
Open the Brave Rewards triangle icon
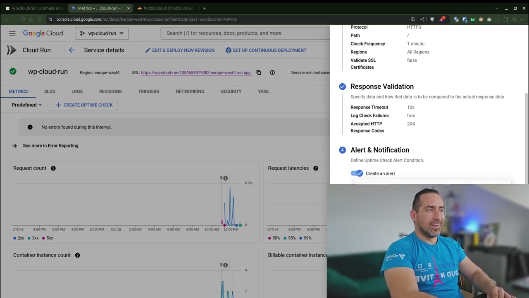[442, 19]
